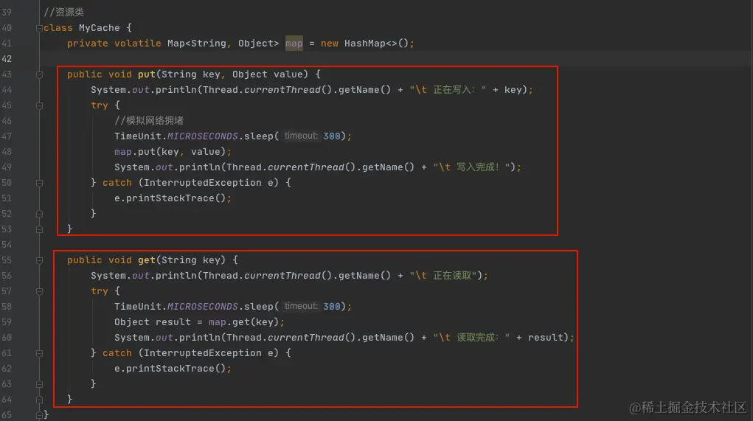Viewport: 753px width, 421px height.
Task: Click fold end marker on line 52
Action: 39,214
